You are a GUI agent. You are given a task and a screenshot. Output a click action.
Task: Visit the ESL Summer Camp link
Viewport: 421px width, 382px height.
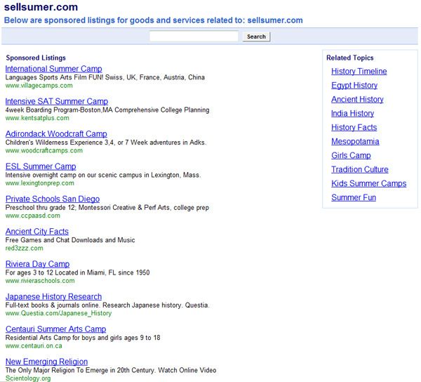click(41, 166)
